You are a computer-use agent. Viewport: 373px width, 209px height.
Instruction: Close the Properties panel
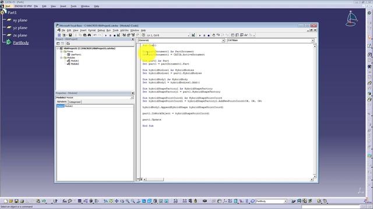pyautogui.click(x=133, y=93)
